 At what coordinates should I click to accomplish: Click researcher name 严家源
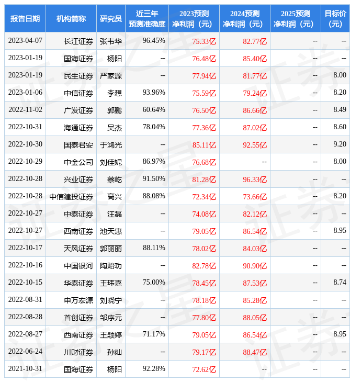111,76
